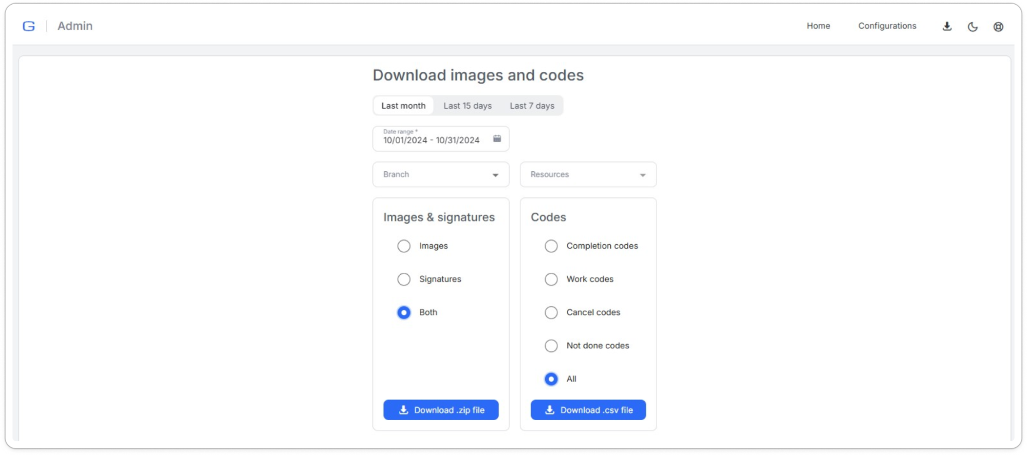Pick the Cancel codes radio button
Image resolution: width=1027 pixels, height=456 pixels.
coord(551,312)
